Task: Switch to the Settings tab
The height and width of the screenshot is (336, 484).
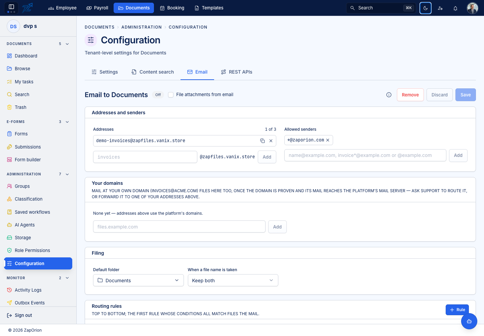Action: (105, 72)
